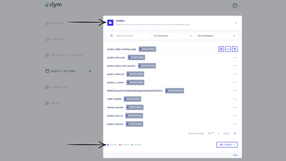Viewport: 286px width, 161px height.
Task: Click the blue Cookies section icon
Action: point(110,22)
